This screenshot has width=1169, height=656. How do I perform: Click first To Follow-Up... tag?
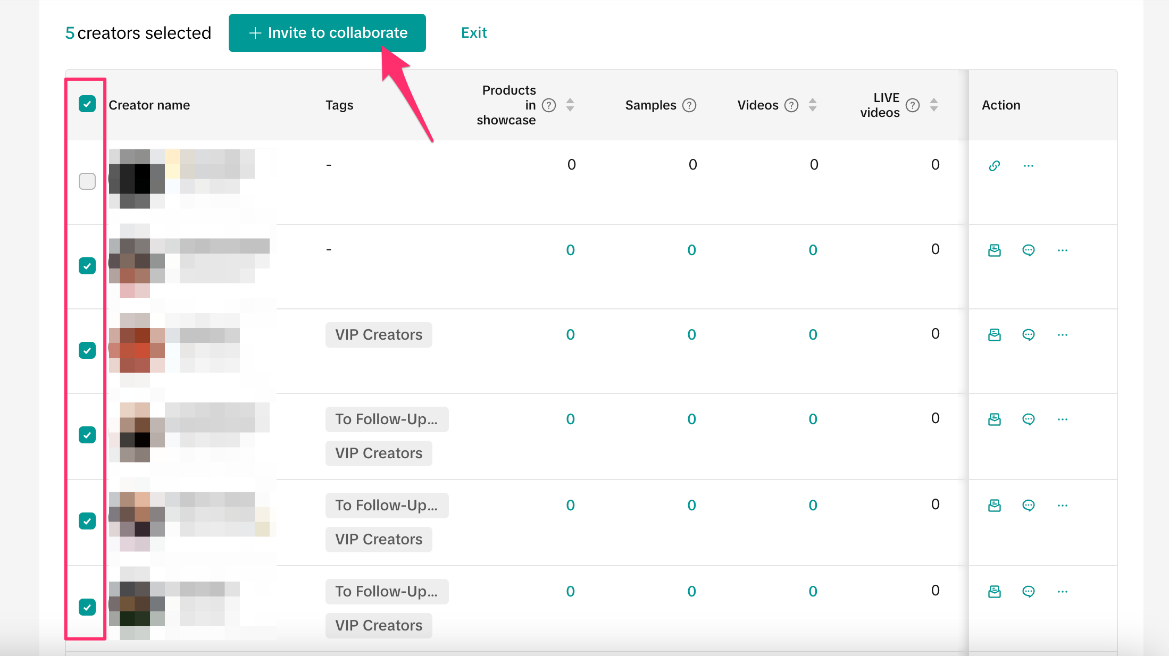coord(387,419)
